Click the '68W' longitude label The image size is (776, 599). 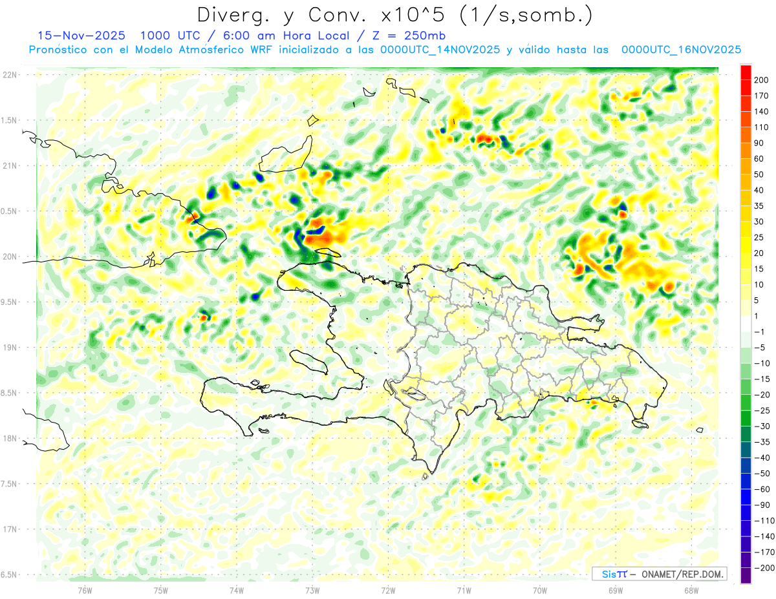coord(691,590)
